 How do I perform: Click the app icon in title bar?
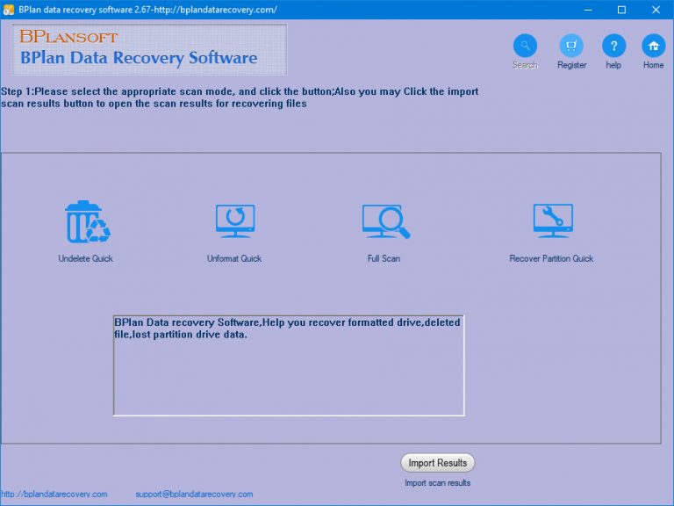8,10
